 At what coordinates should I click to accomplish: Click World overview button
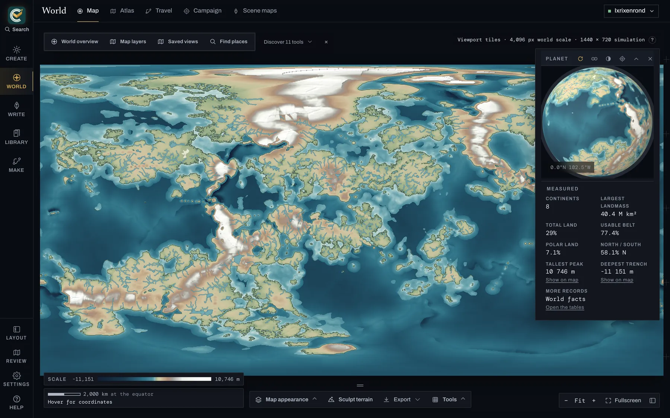(75, 42)
